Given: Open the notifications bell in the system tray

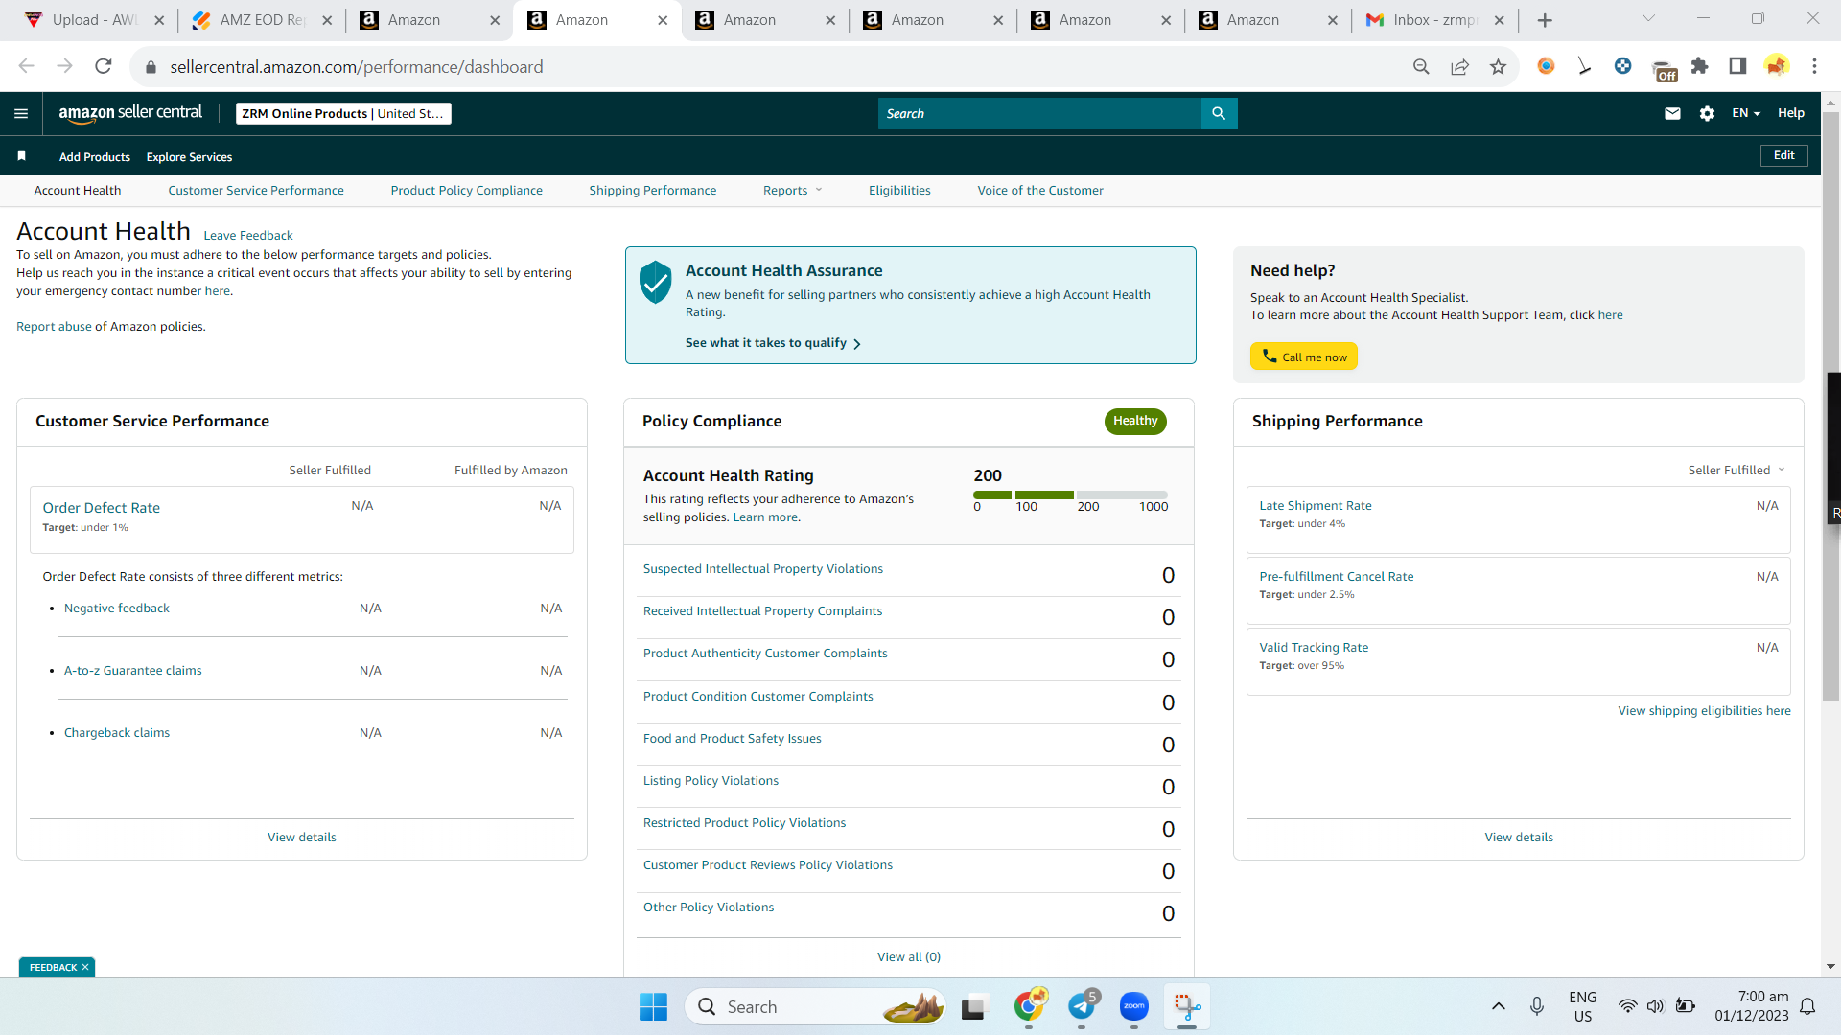Looking at the screenshot, I should tap(1807, 1006).
